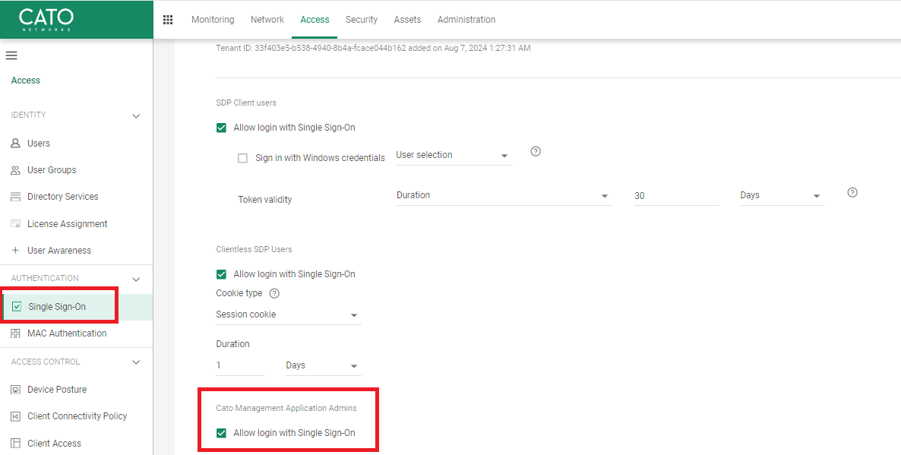This screenshot has height=455, width=901.
Task: Enable Sign in with Windows credentials
Action: [242, 158]
